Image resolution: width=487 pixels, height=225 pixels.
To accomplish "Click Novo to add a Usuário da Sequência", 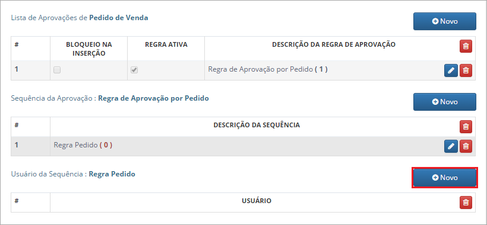I will click(444, 178).
